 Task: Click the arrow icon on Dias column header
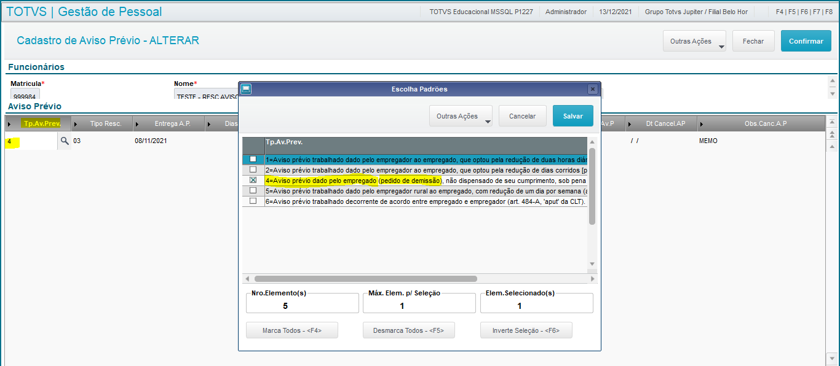[x=210, y=124]
